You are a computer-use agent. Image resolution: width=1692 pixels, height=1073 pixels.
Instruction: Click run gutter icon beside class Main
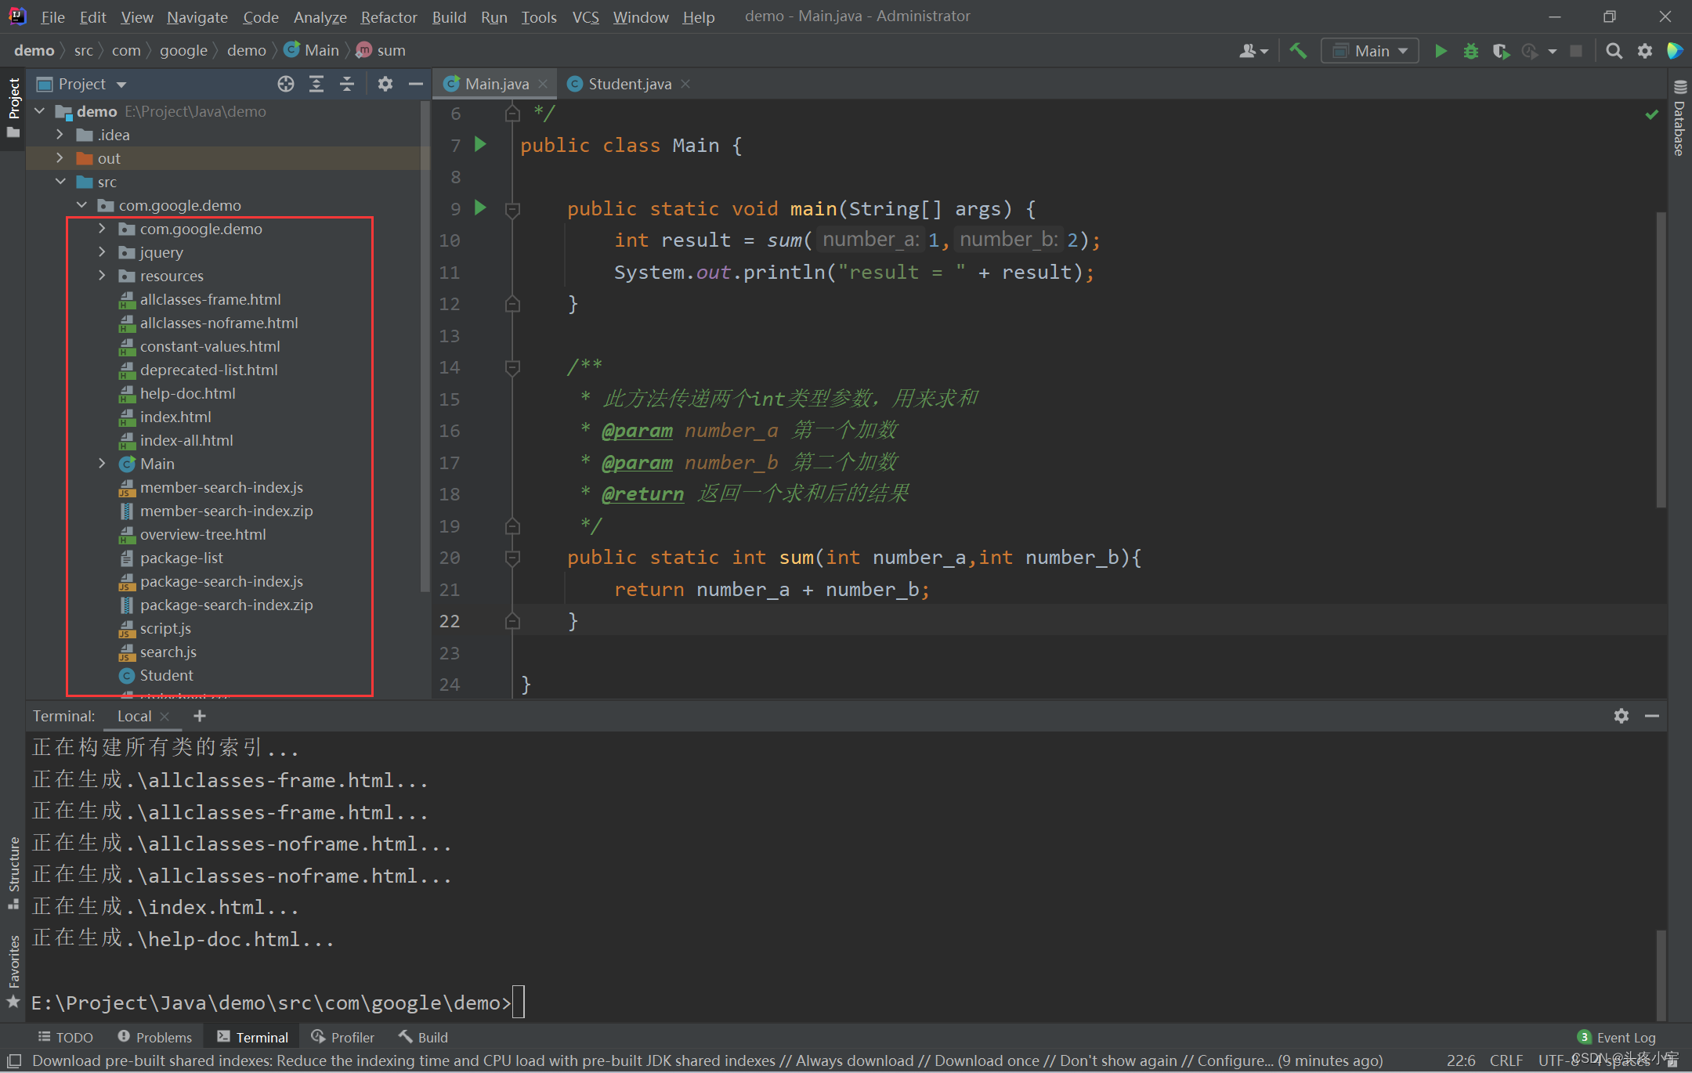[x=481, y=144]
